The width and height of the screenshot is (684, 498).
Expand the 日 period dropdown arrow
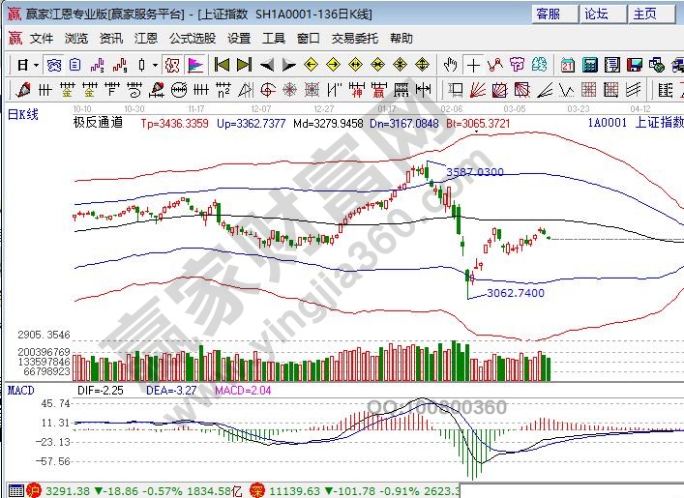click(x=36, y=65)
